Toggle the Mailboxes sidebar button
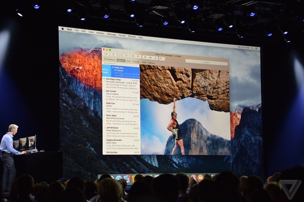Screen dimensions: 304x202 (x=109, y=60)
